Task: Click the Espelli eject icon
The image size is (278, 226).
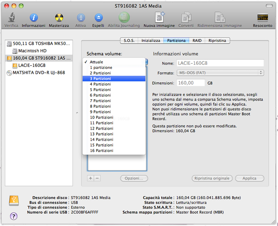Action: [98, 17]
